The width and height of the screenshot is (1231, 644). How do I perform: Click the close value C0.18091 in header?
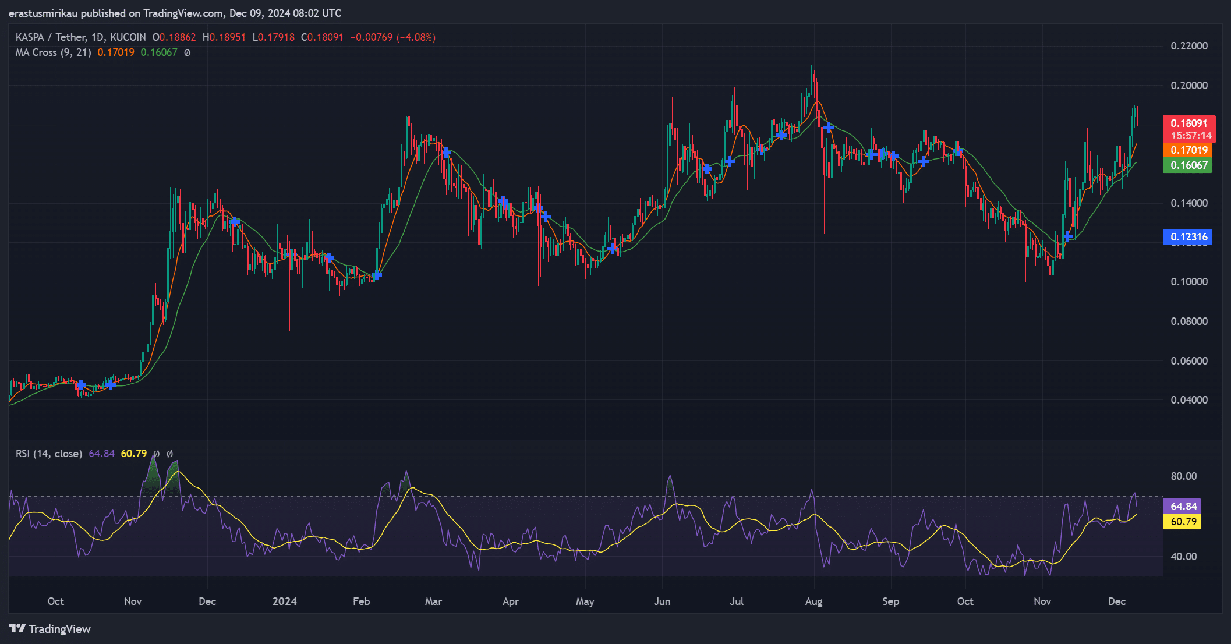[323, 37]
